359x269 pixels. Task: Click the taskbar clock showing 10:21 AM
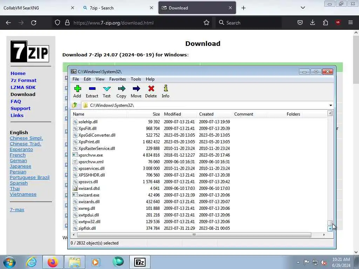click(341, 262)
